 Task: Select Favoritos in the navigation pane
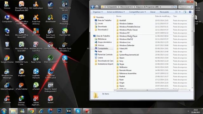click(x=100, y=17)
